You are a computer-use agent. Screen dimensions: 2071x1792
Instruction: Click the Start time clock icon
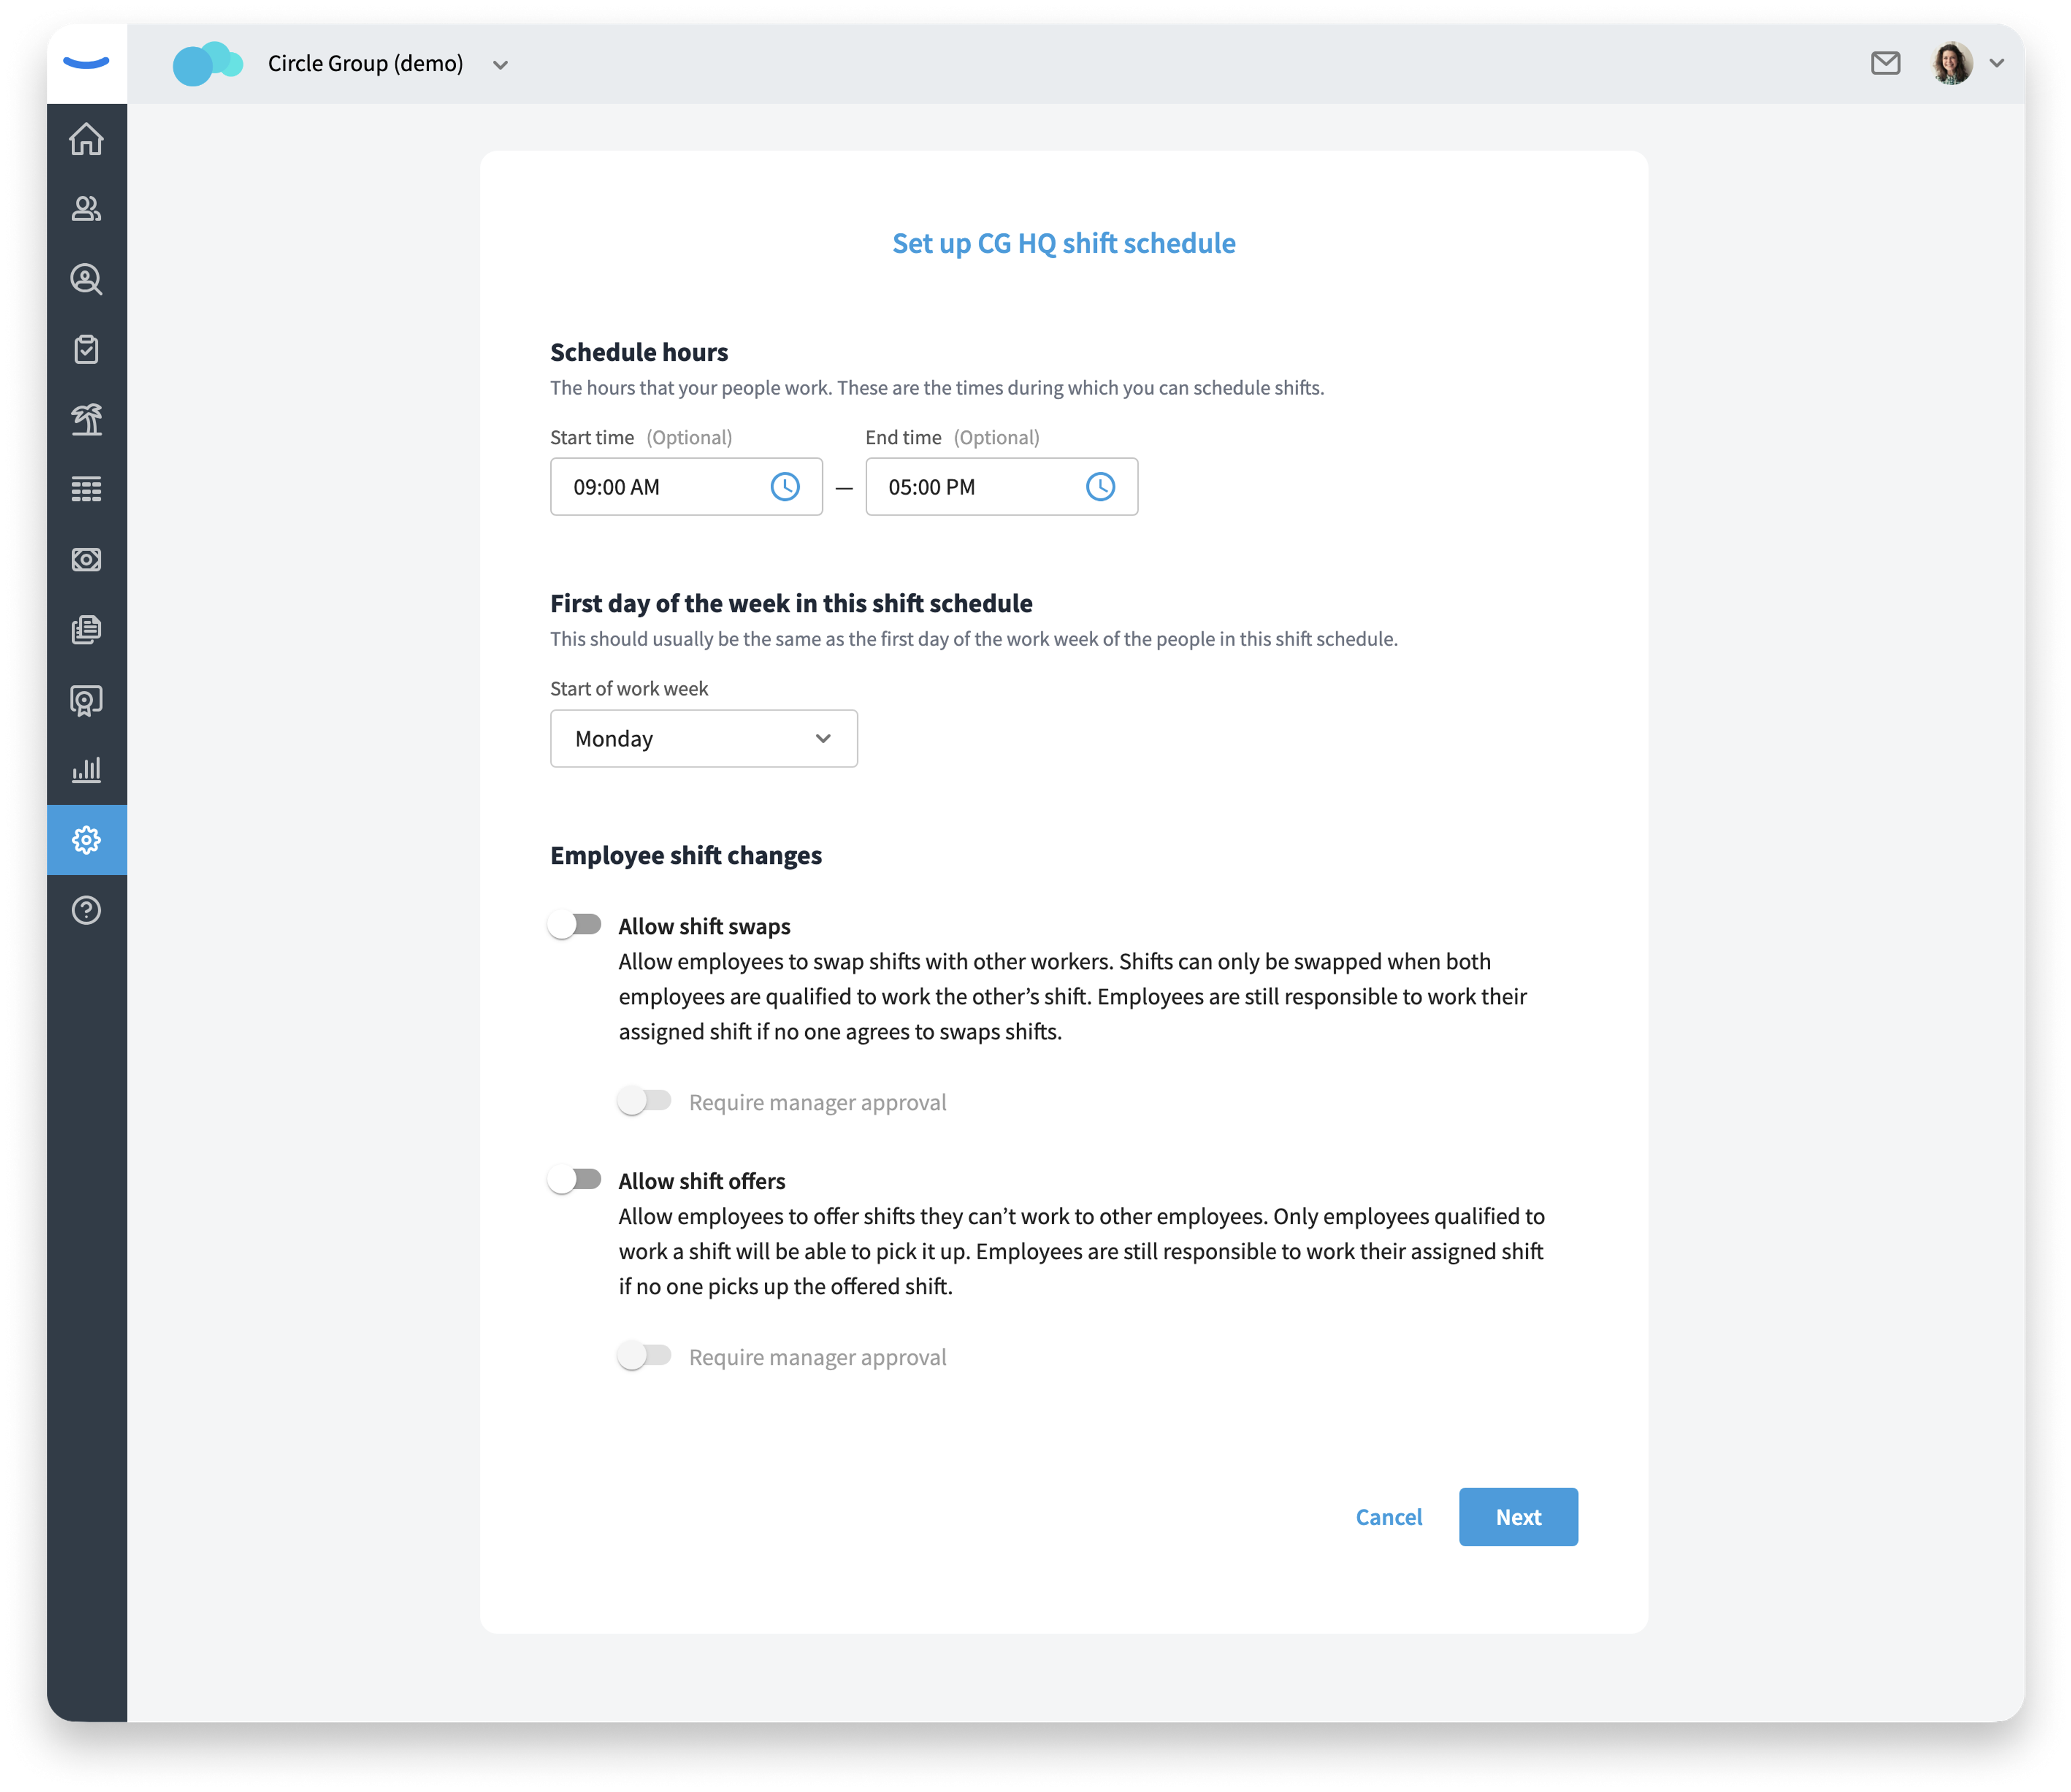pyautogui.click(x=785, y=487)
